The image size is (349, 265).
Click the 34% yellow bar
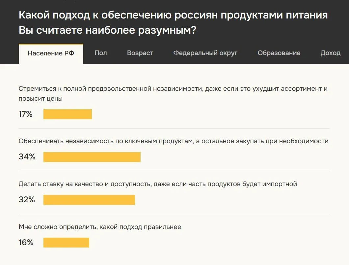click(x=92, y=157)
